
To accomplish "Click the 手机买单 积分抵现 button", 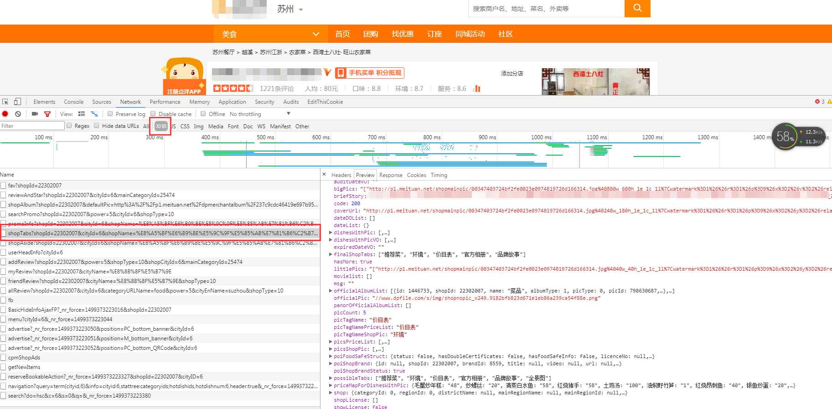I will point(370,73).
